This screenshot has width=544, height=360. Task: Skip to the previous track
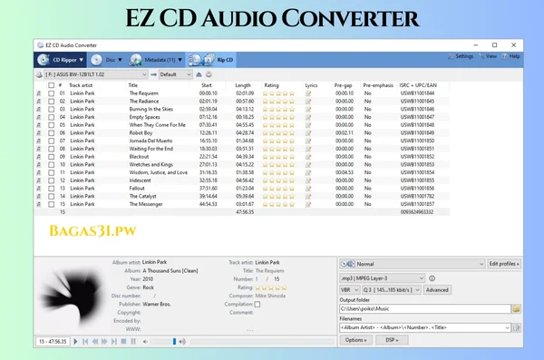[85, 342]
